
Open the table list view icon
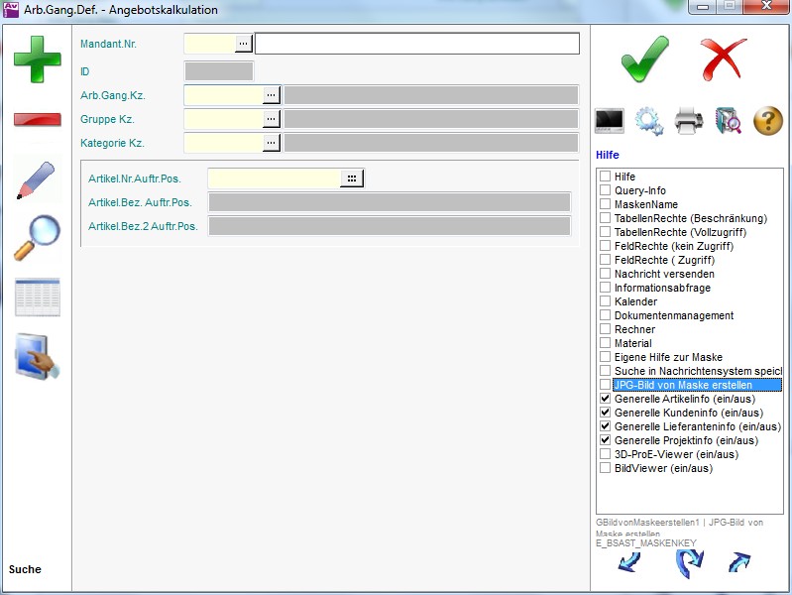37,297
